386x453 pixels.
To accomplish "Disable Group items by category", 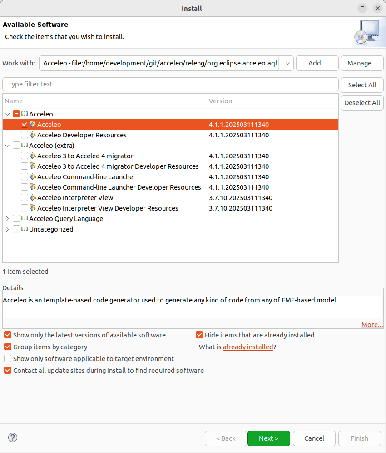I will 8,347.
